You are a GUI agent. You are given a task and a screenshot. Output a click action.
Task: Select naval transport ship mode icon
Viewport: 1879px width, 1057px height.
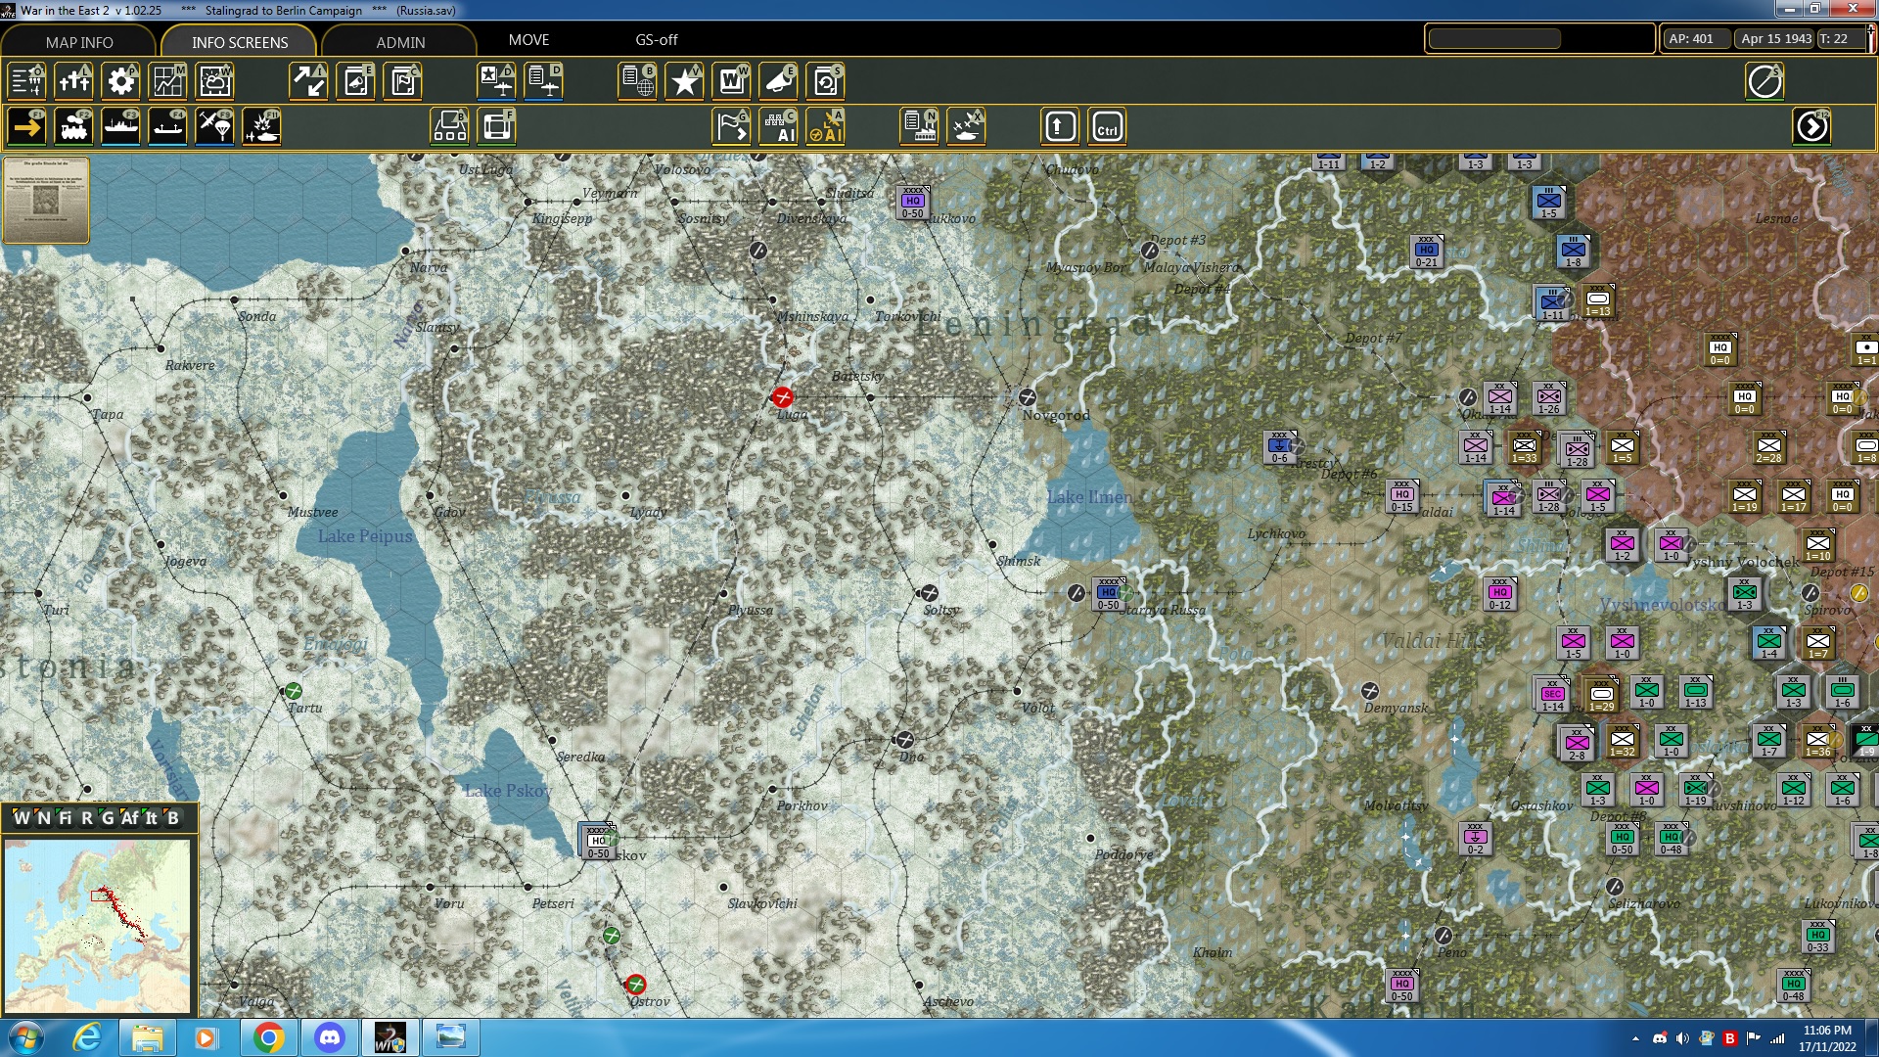pyautogui.click(x=120, y=127)
